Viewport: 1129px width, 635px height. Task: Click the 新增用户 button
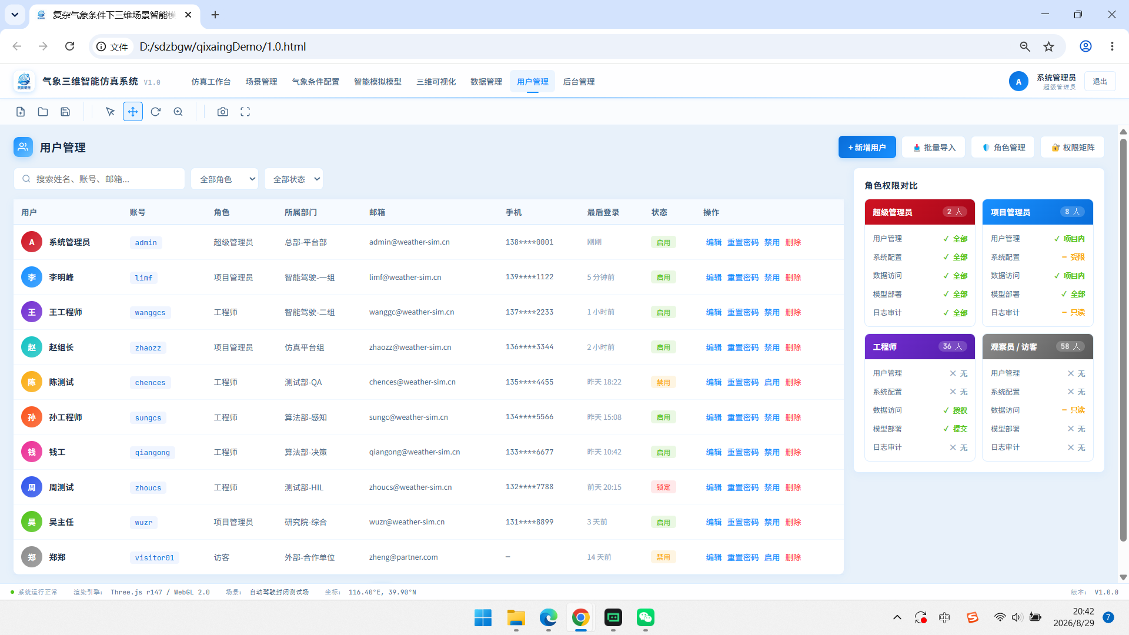coord(867,148)
